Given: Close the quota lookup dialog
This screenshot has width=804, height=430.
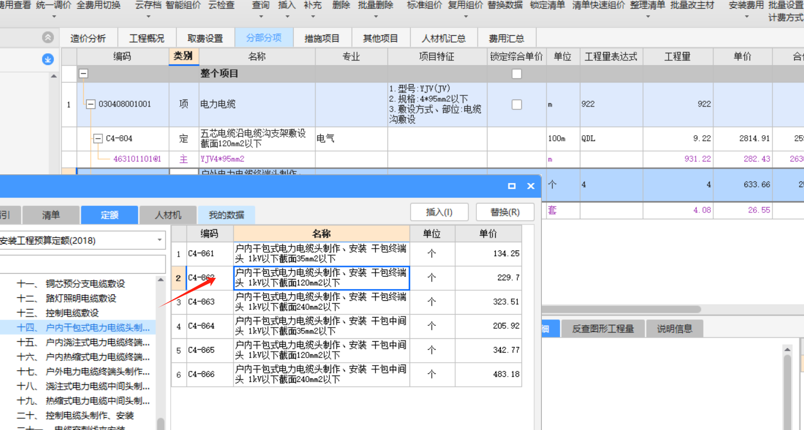Looking at the screenshot, I should [x=531, y=185].
